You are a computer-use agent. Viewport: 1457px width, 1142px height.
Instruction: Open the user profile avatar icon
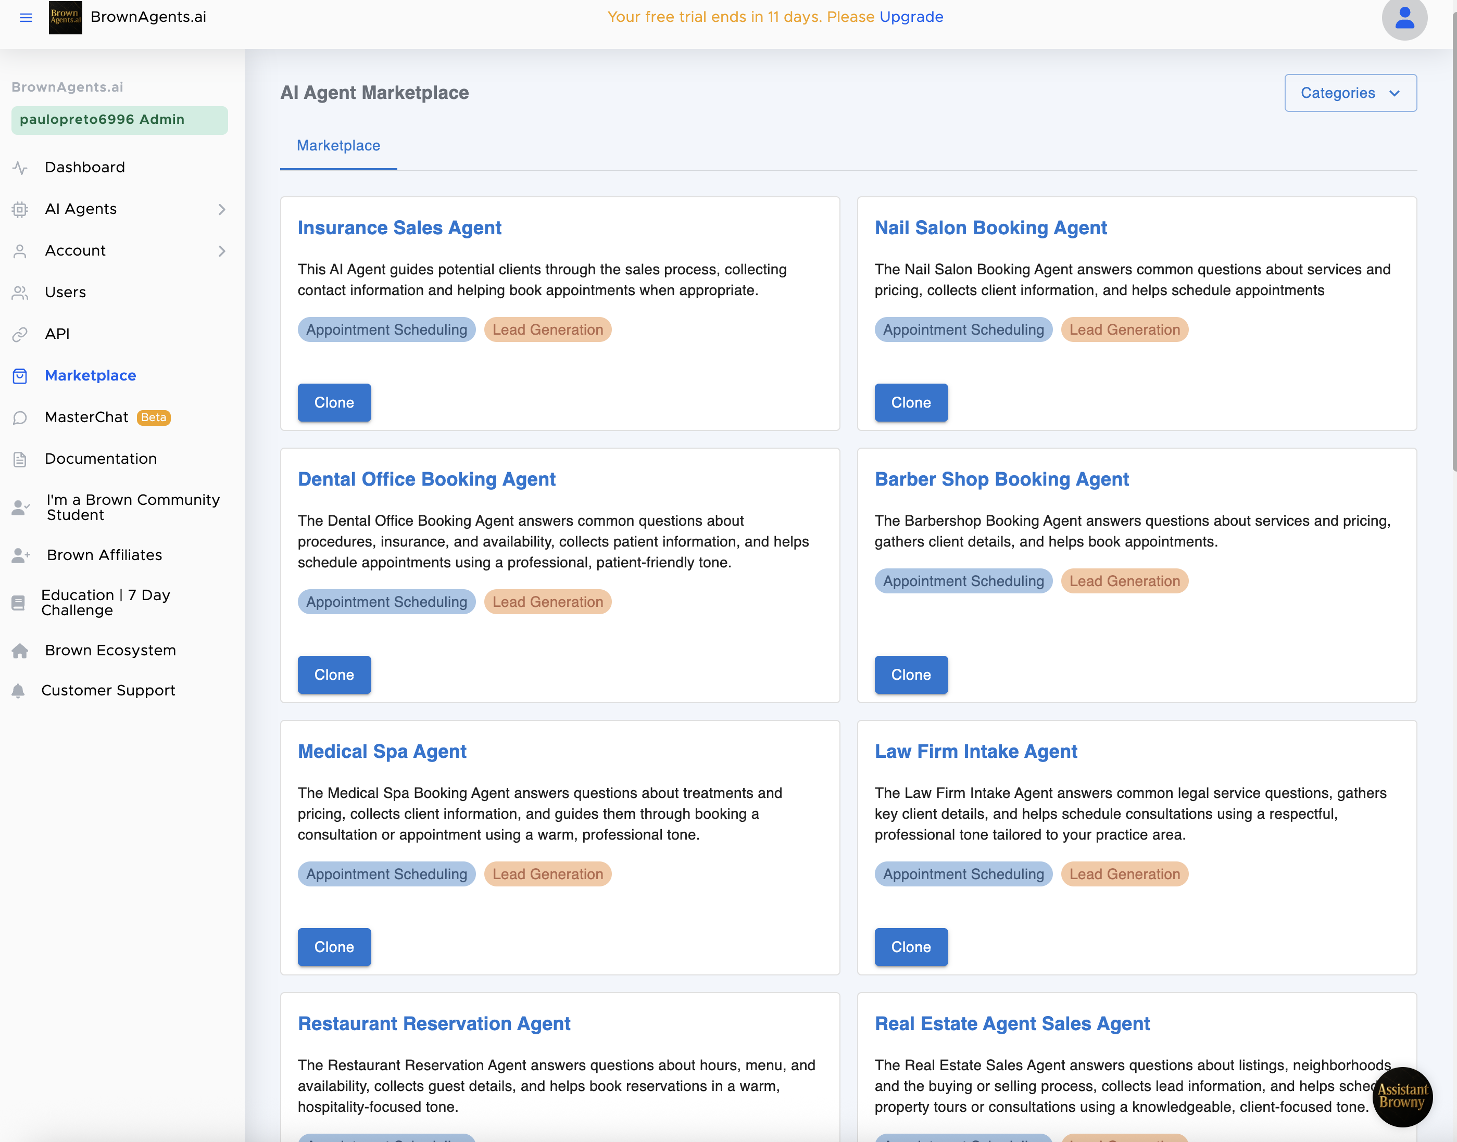tap(1404, 18)
